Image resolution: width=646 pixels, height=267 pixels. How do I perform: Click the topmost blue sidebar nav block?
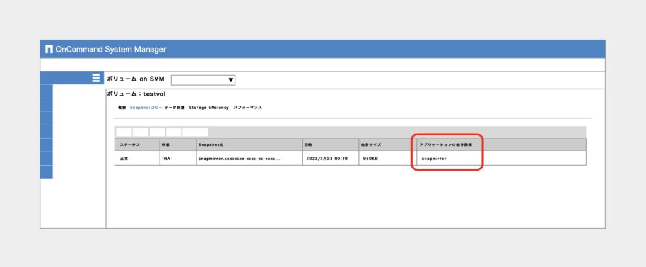tap(47, 91)
